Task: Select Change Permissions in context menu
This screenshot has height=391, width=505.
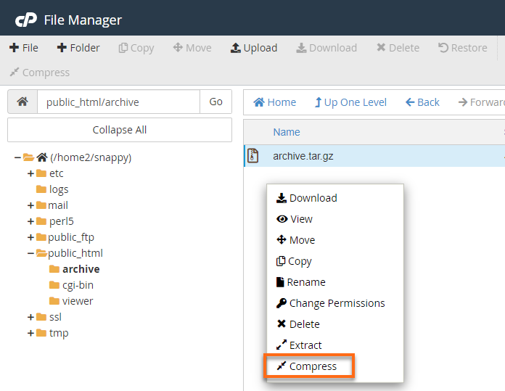Action: [336, 303]
